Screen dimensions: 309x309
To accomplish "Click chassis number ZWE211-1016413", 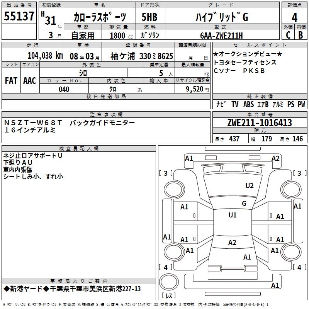I will (260, 123).
